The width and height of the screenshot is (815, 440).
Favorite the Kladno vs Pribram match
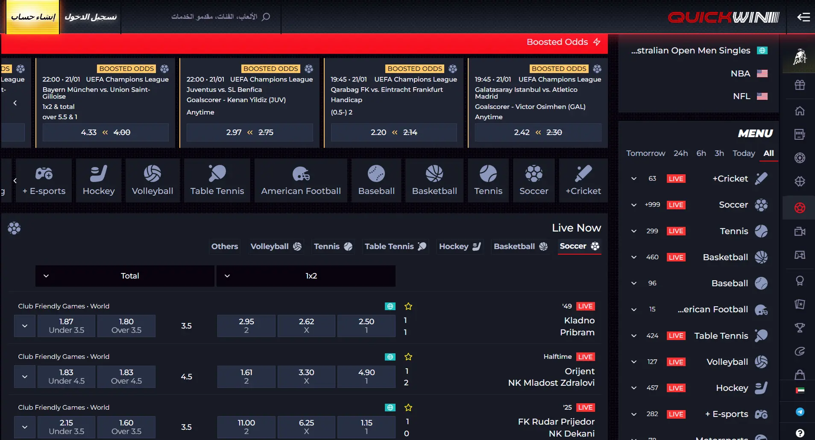pyautogui.click(x=408, y=306)
